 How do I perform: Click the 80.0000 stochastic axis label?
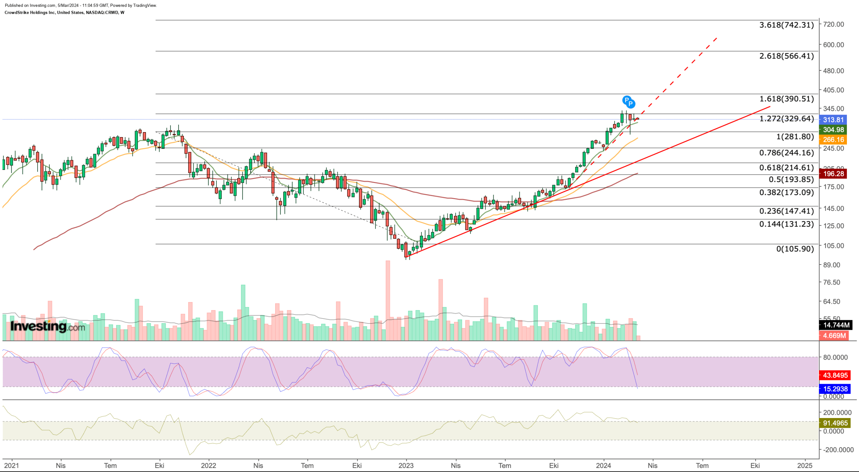[835, 357]
